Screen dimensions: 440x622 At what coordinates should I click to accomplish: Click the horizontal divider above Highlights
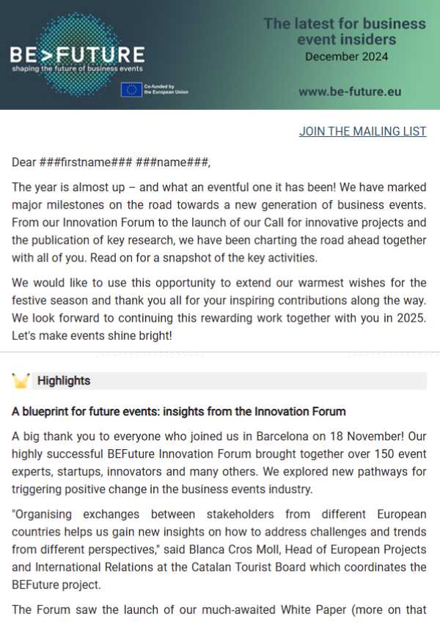pyautogui.click(x=219, y=352)
